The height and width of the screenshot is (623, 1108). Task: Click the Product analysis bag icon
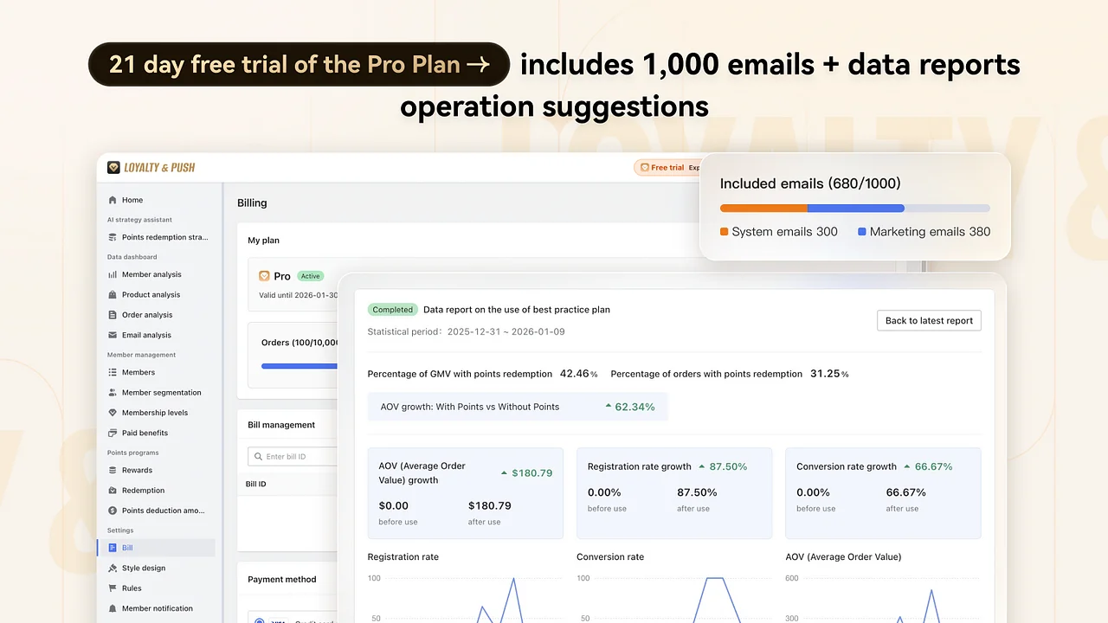pyautogui.click(x=113, y=295)
